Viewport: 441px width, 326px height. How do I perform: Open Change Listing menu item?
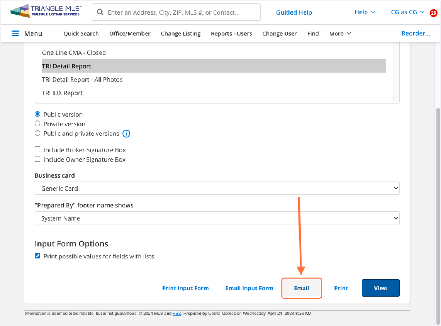pyautogui.click(x=181, y=33)
